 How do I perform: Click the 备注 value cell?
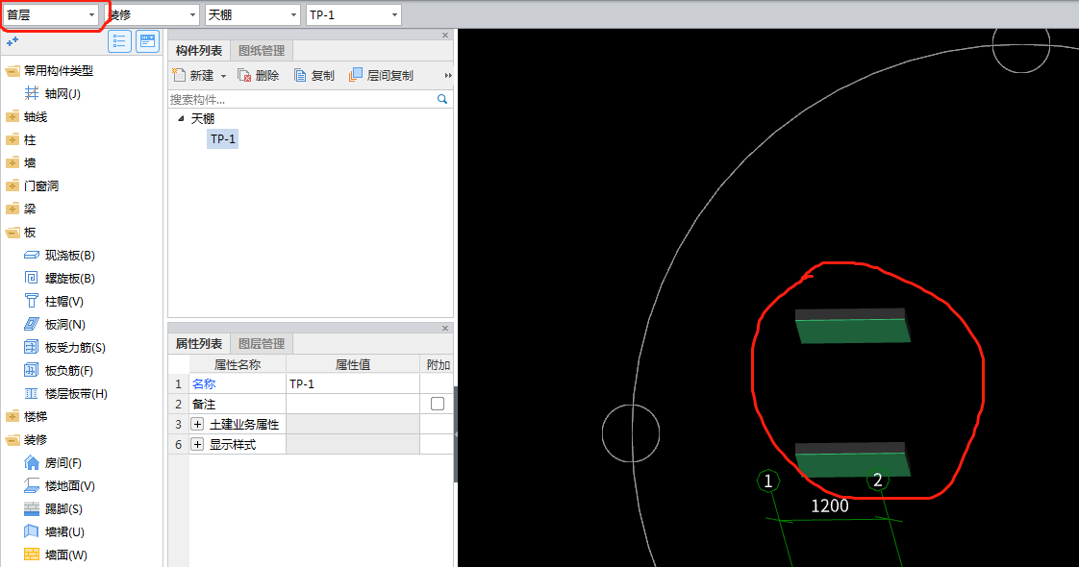[352, 405]
